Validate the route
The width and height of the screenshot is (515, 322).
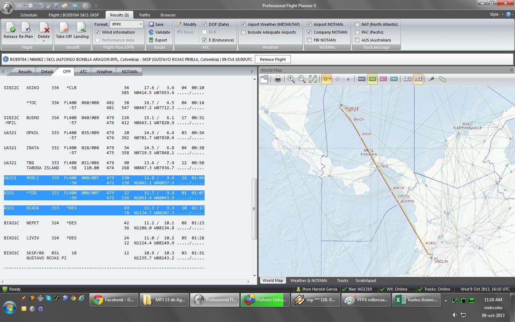coord(159,32)
